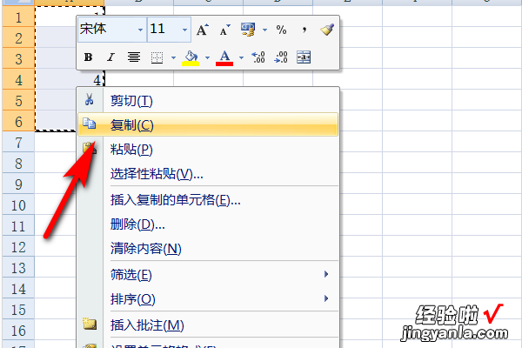The height and width of the screenshot is (348, 522).
Task: Click the copy icon in menu
Action: [x=90, y=124]
